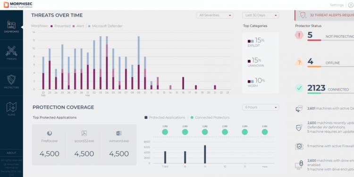Toggle the Microsoft Defender legend series

(105, 26)
